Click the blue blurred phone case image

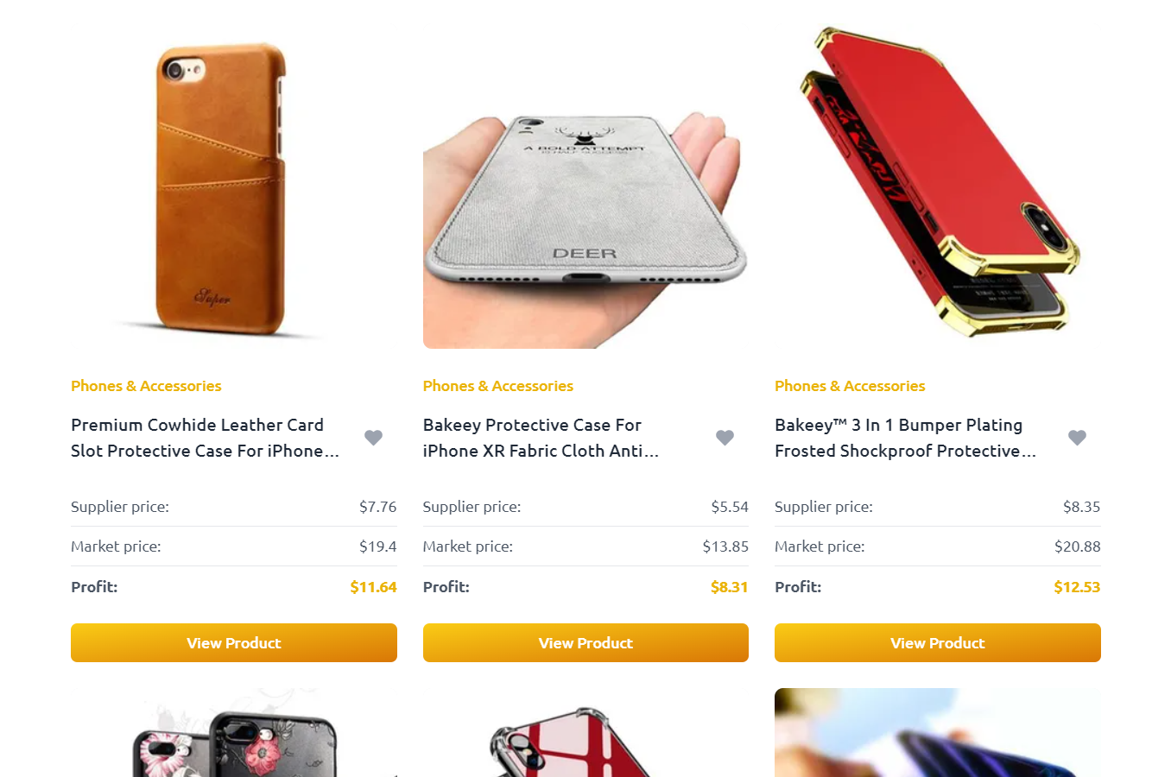pos(938,733)
